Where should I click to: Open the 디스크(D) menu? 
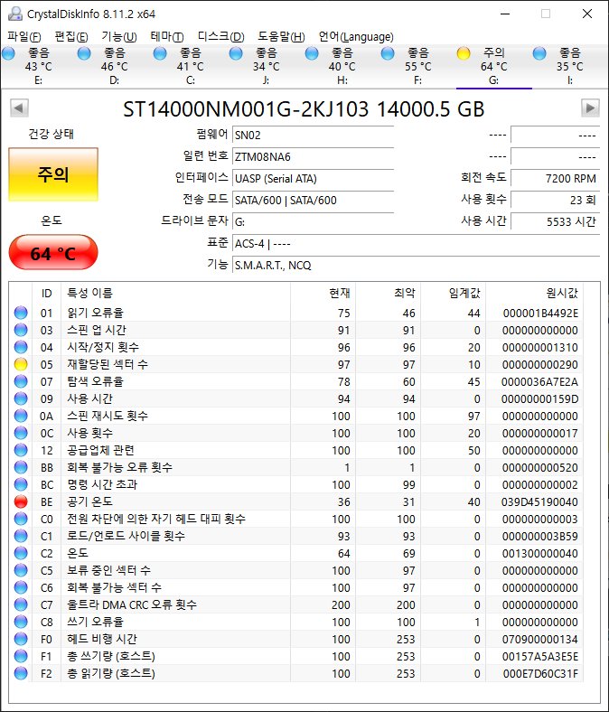(220, 37)
